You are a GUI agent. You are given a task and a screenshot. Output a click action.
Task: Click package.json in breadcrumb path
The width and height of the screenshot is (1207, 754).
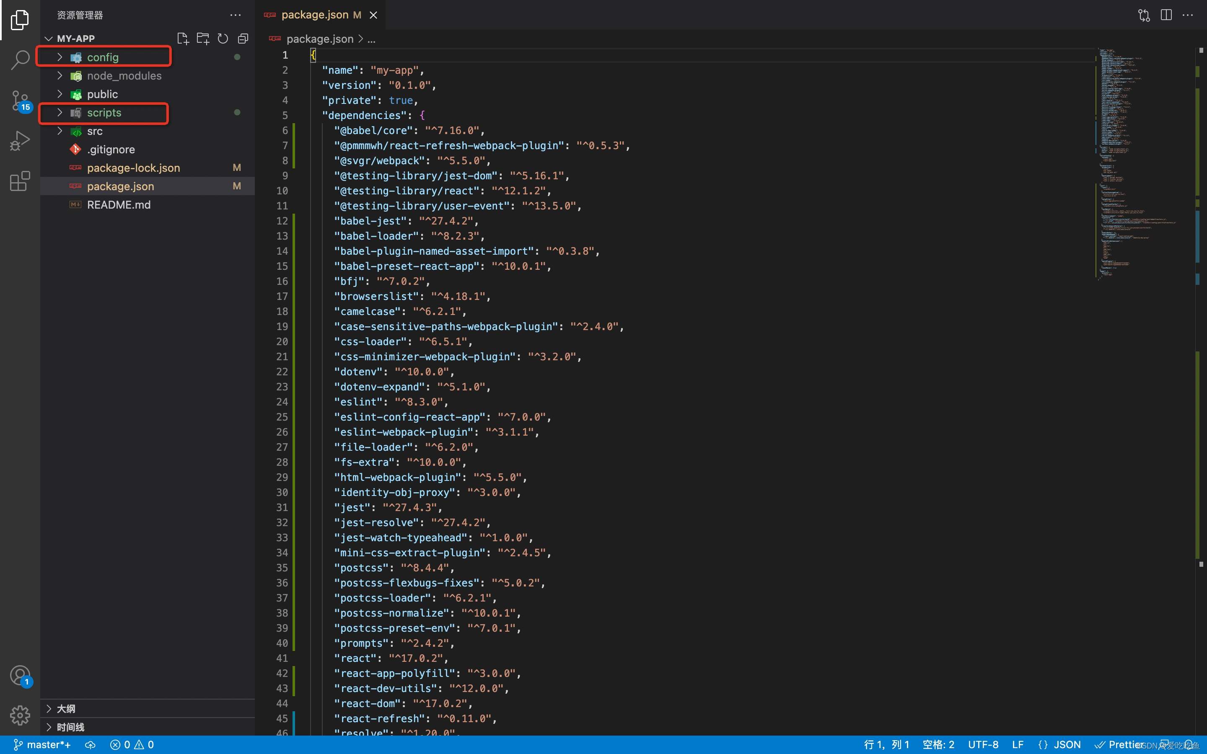[320, 39]
